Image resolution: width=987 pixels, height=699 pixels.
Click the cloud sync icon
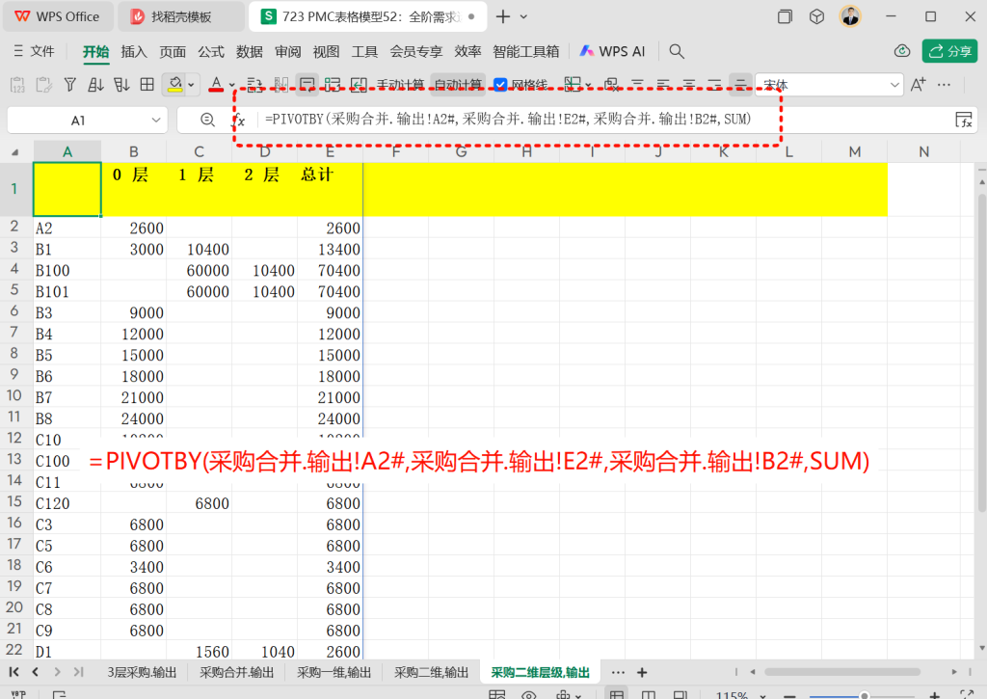pyautogui.click(x=902, y=51)
